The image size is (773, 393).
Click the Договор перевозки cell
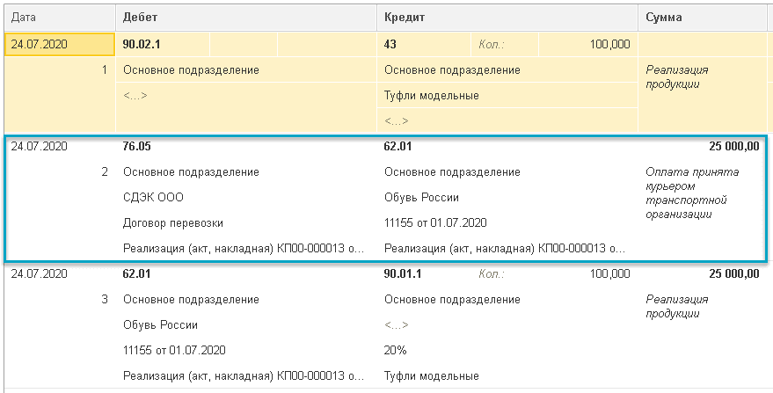pyautogui.click(x=173, y=223)
